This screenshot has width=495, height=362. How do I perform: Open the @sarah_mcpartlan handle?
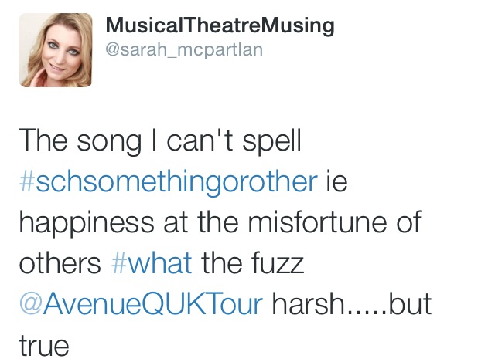[x=184, y=49]
